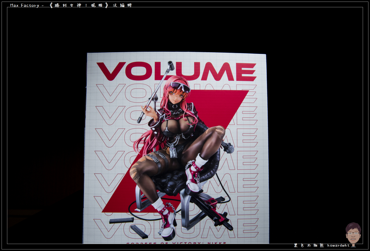Click the 'Max Factory' title text

coord(25,5)
